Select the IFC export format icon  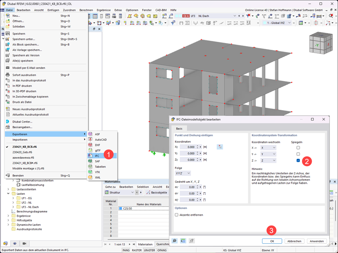(90, 155)
